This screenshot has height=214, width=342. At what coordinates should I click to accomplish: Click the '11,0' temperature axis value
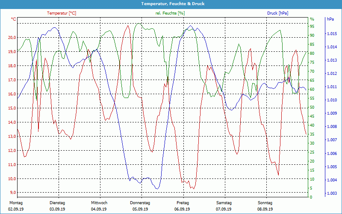coord(12,165)
